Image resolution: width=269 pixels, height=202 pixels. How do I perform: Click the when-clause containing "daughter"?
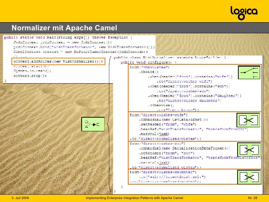[194, 96]
